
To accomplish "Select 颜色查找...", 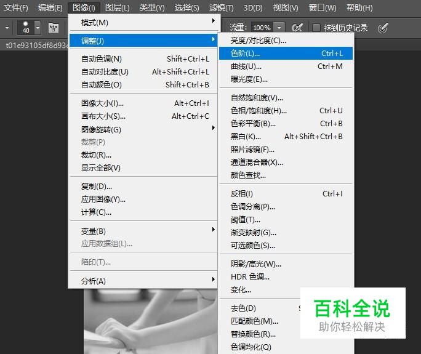I will coord(286,175).
